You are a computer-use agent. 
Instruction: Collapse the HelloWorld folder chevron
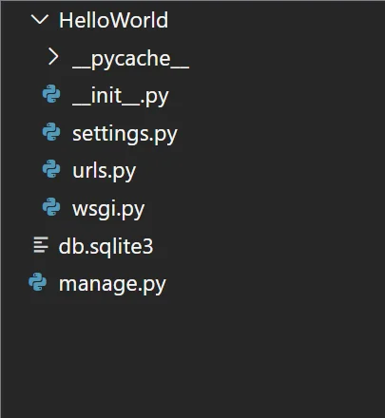[x=40, y=20]
